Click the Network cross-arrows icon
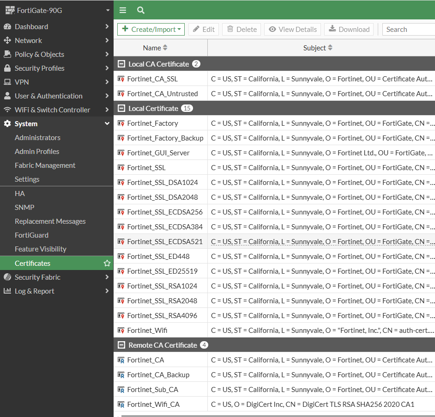This screenshot has height=417, width=435. [x=7, y=41]
